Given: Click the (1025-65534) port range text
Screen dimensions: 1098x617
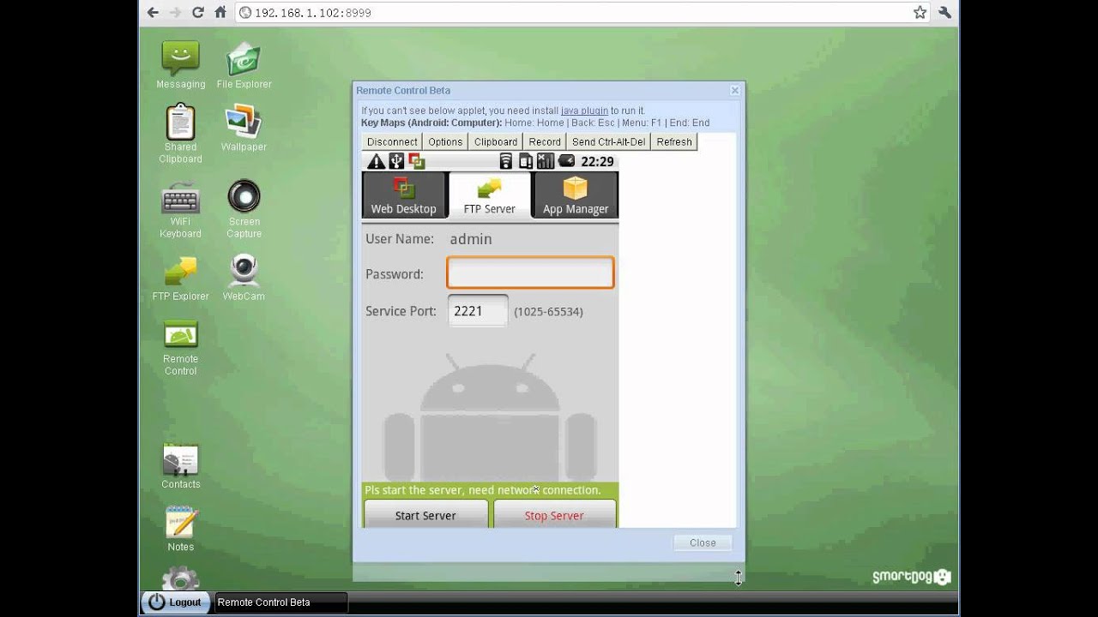Looking at the screenshot, I should 548,312.
